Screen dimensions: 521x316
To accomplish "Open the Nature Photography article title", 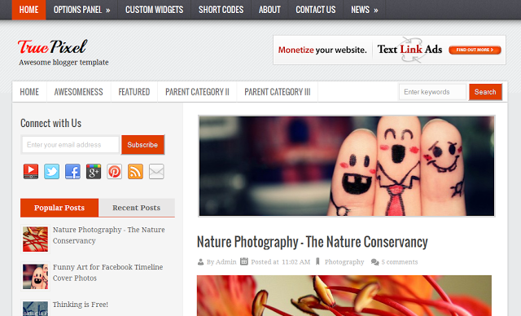I will click(313, 242).
